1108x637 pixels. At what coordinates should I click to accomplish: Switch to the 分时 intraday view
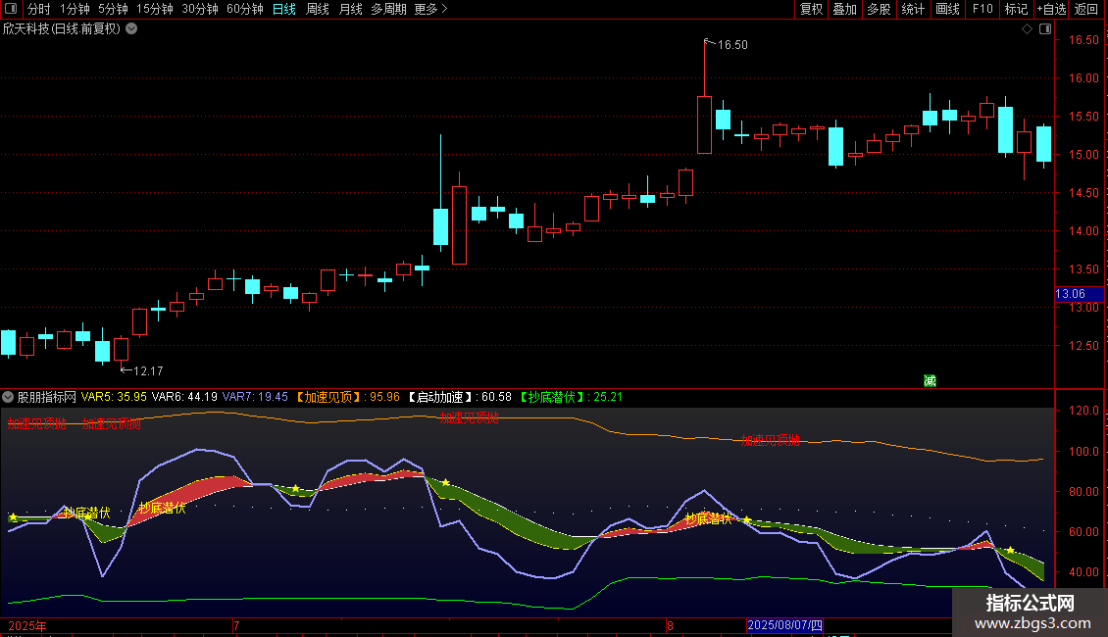(38, 9)
